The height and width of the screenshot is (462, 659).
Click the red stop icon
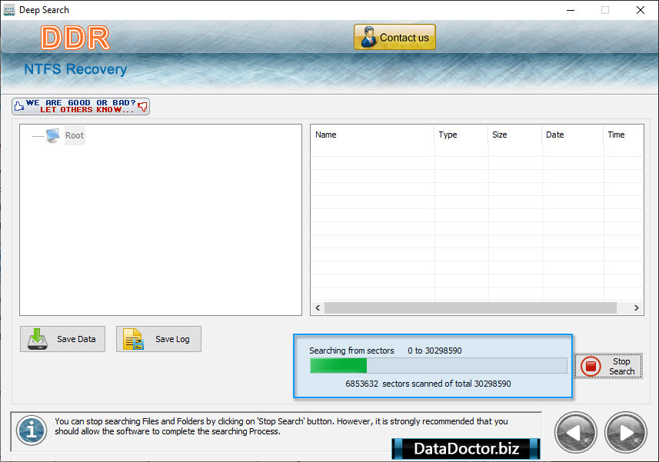point(591,366)
